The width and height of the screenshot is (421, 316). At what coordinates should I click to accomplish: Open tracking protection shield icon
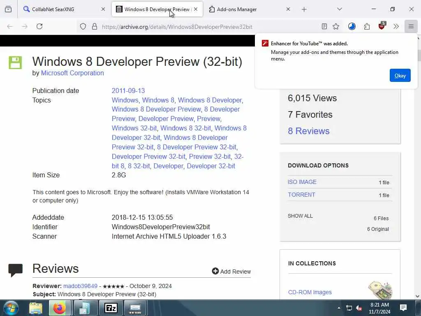[x=83, y=26]
